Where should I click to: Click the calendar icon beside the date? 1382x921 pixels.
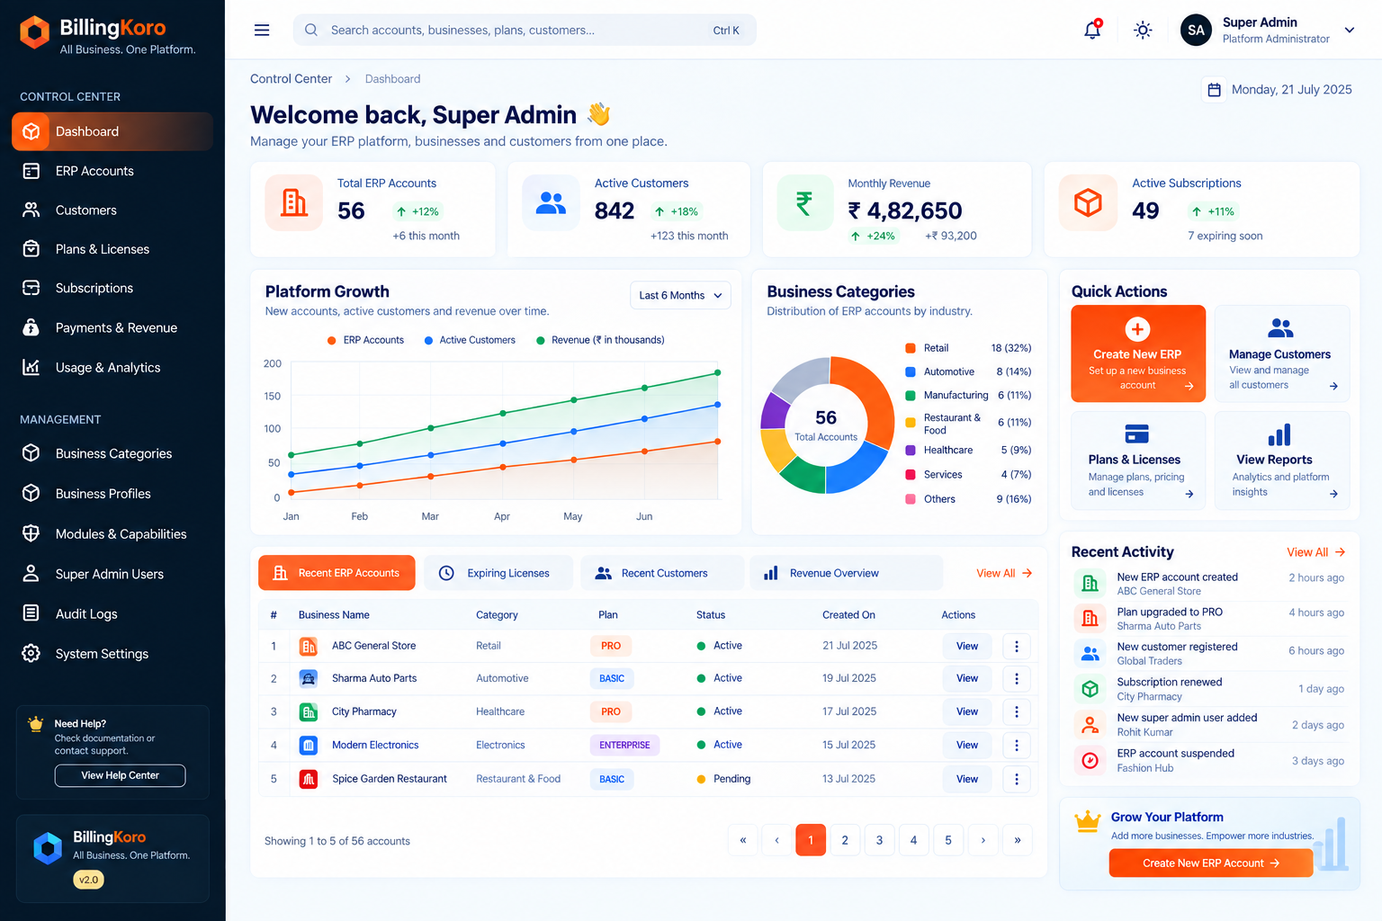1214,90
